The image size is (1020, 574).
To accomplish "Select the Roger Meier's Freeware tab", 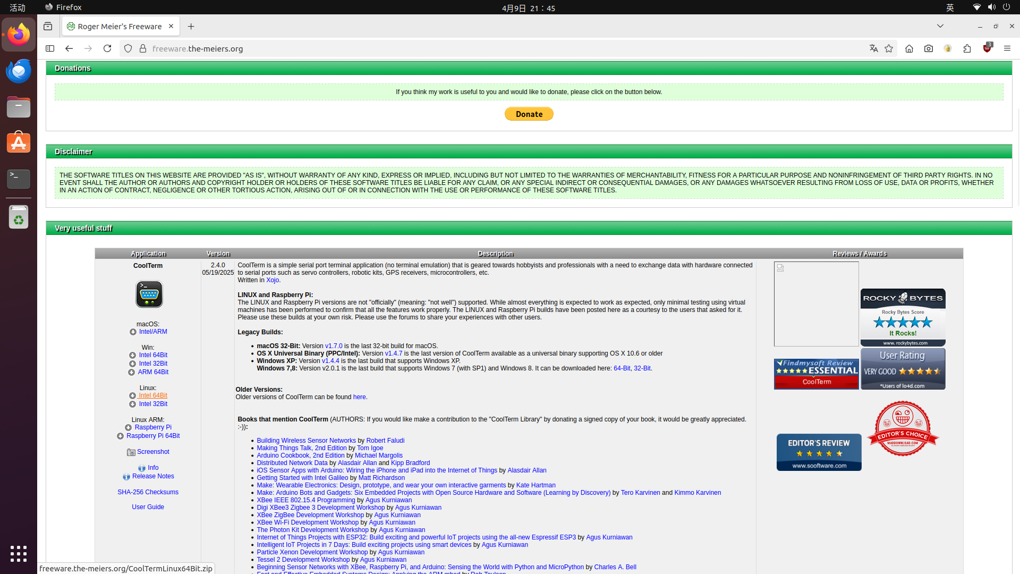I will 120,26.
